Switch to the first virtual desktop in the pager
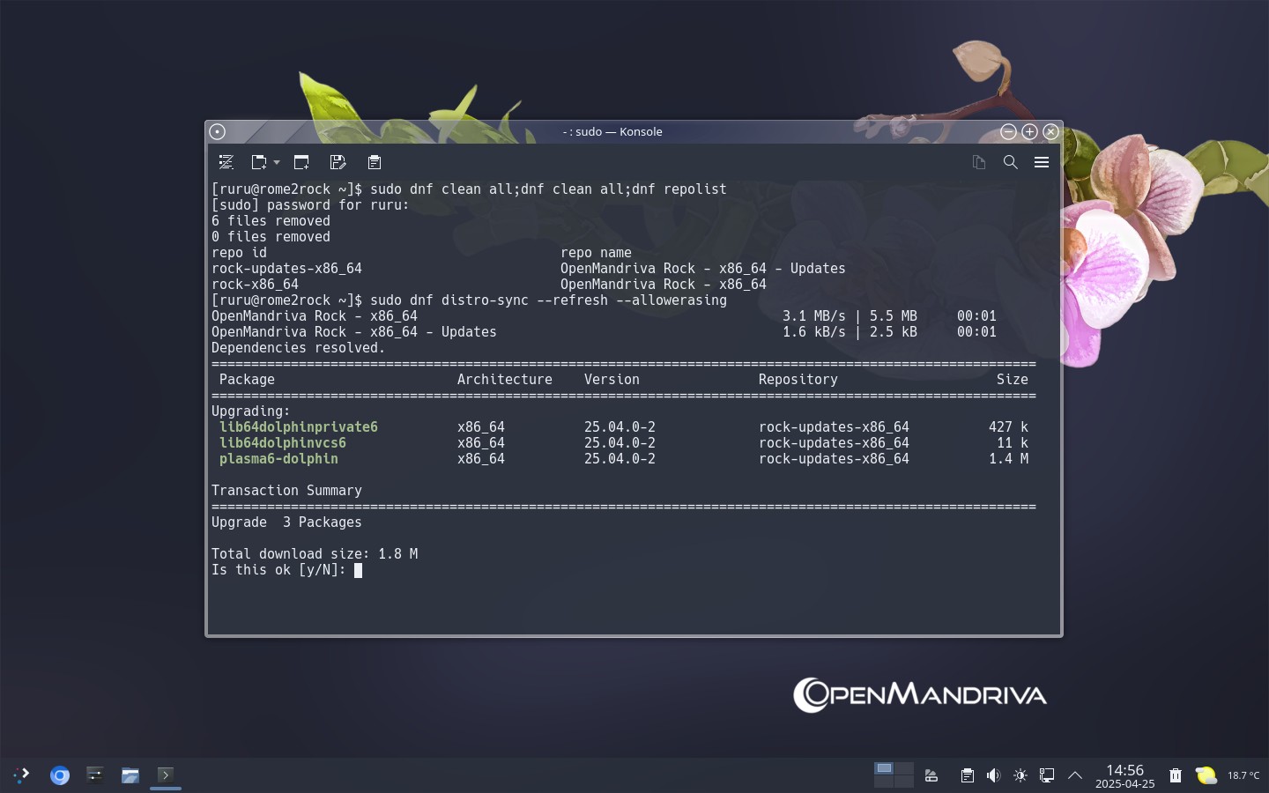 pos(884,768)
